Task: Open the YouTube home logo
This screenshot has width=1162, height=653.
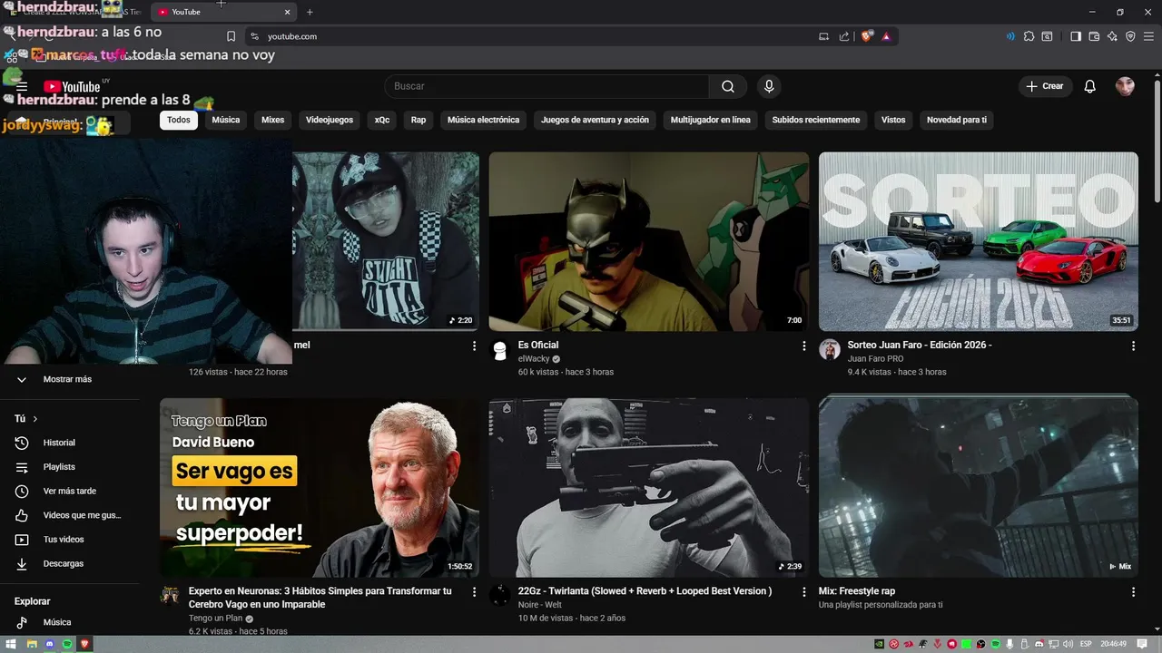Action: (72, 87)
